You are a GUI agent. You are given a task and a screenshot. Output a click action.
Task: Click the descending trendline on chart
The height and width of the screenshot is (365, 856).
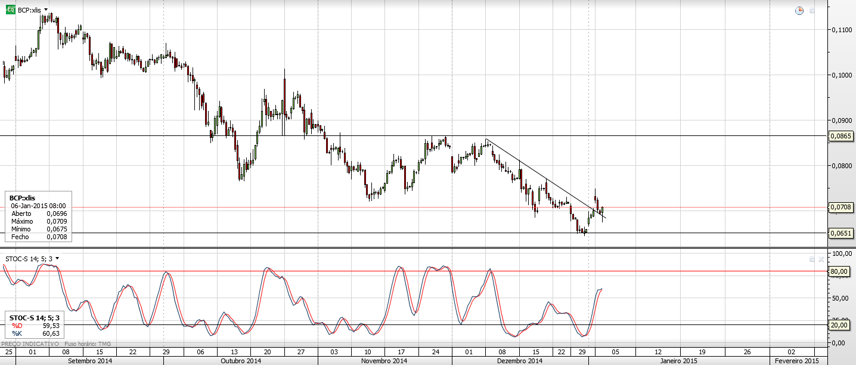pos(546,180)
